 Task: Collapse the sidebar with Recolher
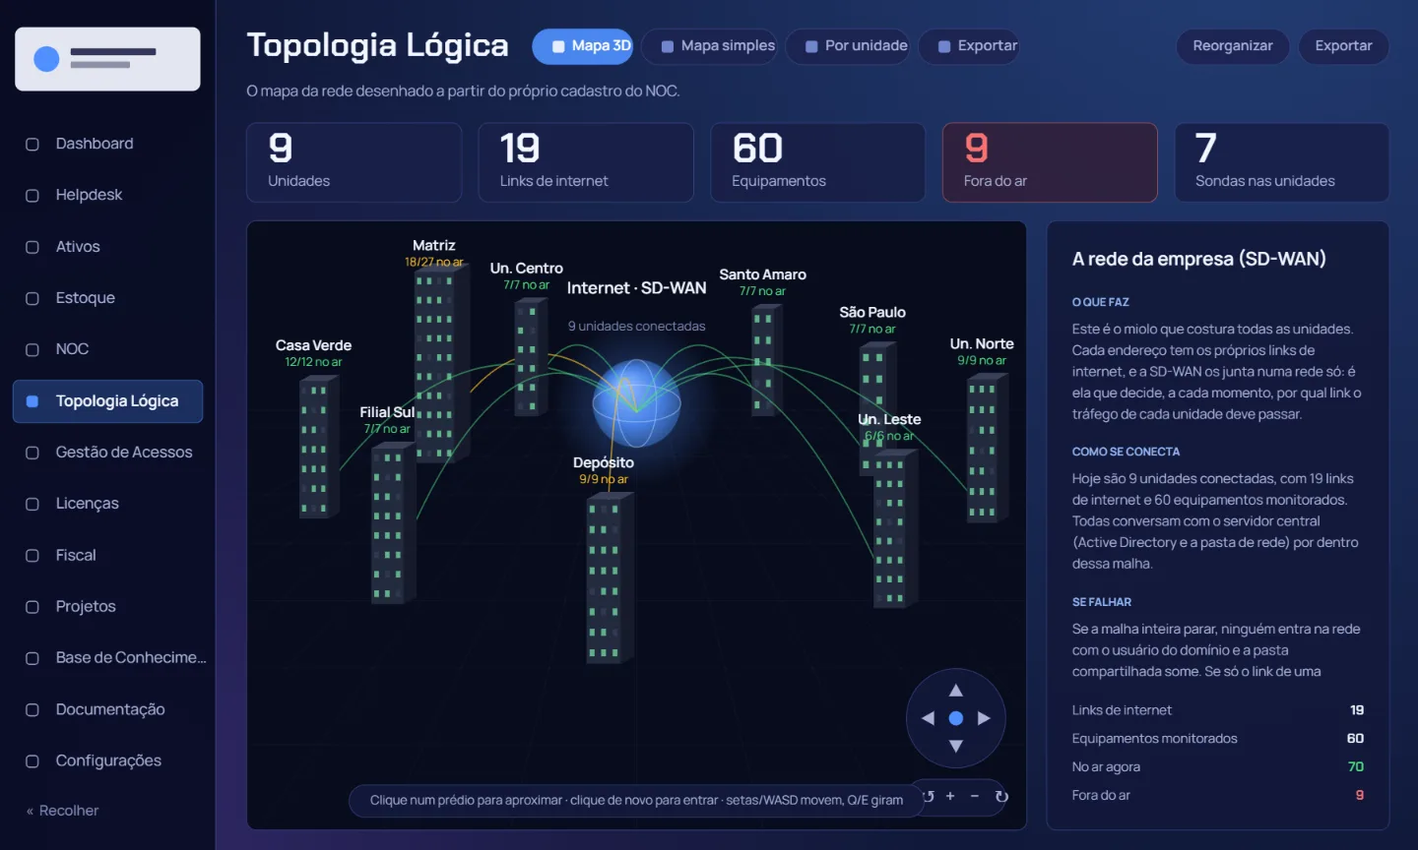[x=63, y=811]
